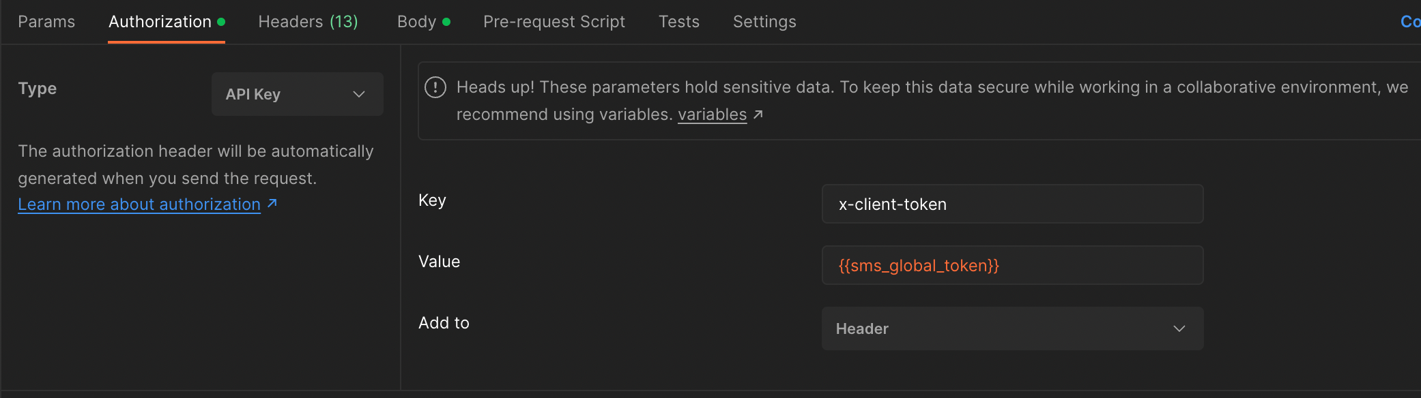Click the green dot on Authorization tab
Image resolution: width=1421 pixels, height=398 pixels.
221,22
